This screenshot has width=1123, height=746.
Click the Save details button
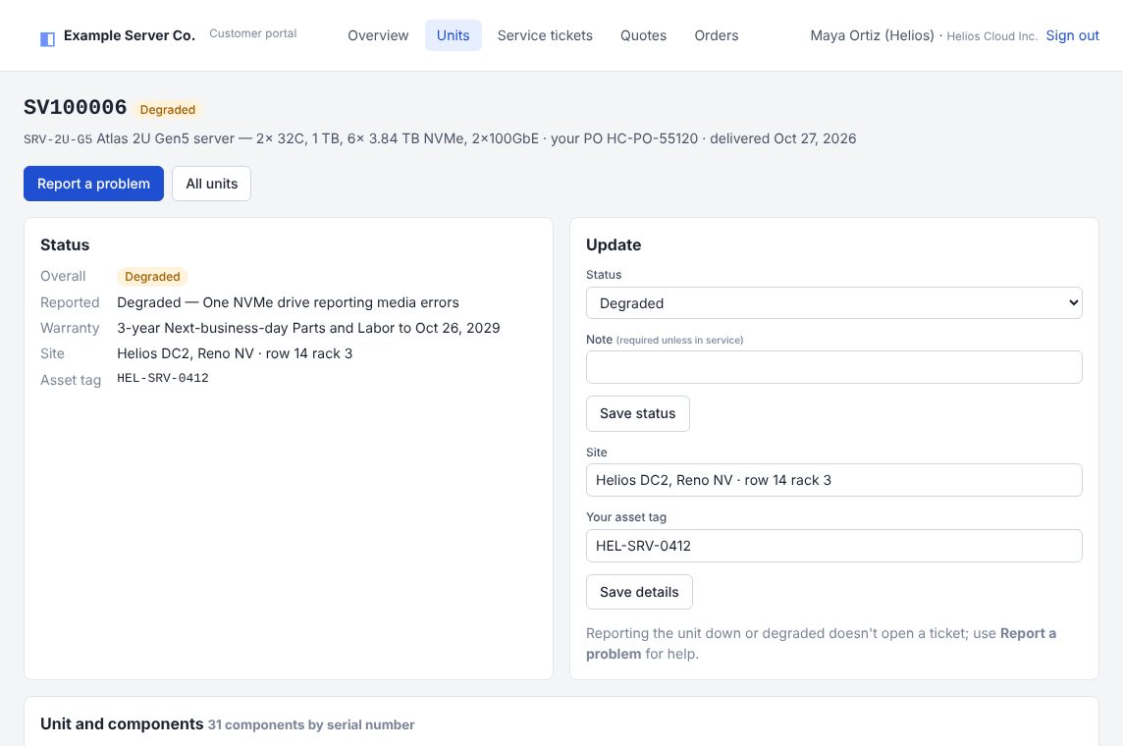click(x=639, y=593)
